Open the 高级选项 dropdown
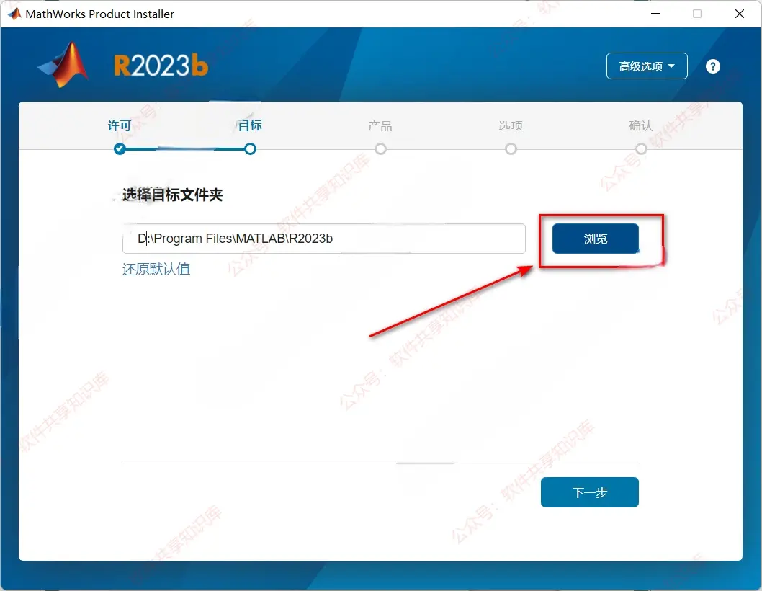The width and height of the screenshot is (762, 591). [x=646, y=66]
